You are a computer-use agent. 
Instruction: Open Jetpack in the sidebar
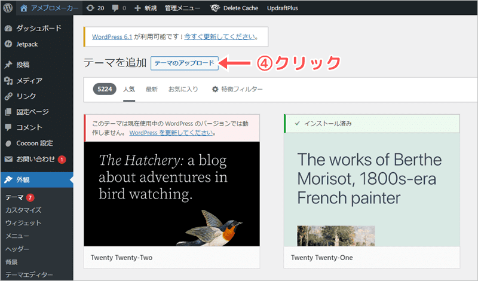tap(29, 44)
